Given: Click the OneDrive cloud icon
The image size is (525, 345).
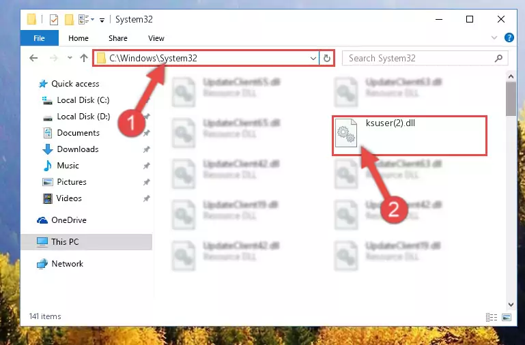Looking at the screenshot, I should [x=42, y=220].
